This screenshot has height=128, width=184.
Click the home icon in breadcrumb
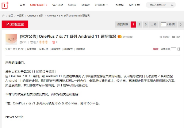3,16
